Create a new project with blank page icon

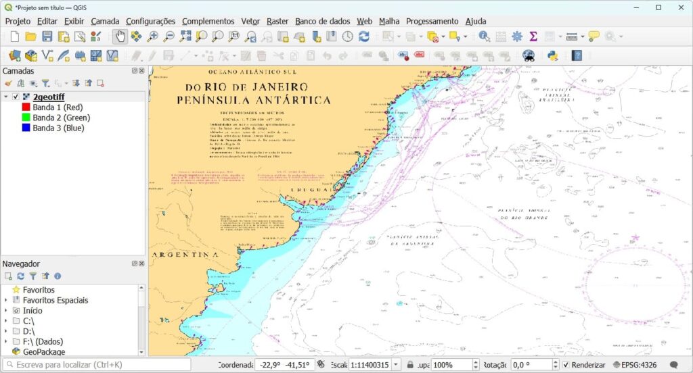tap(15, 36)
